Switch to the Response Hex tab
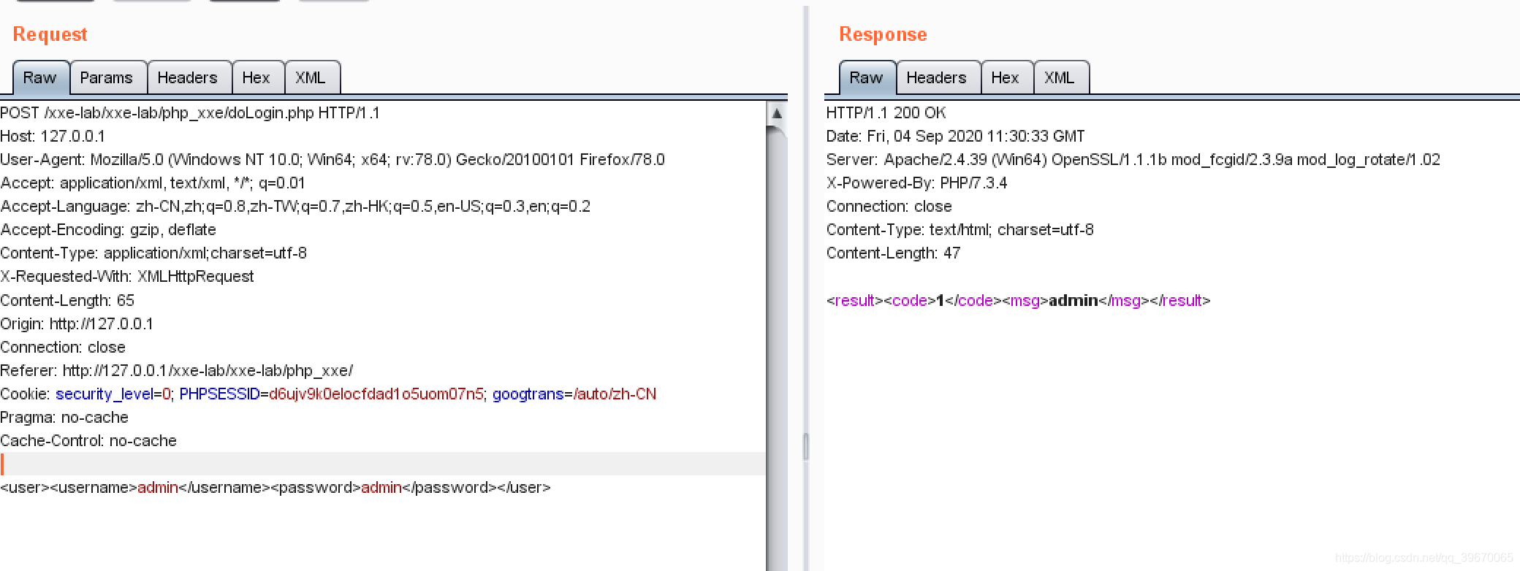Viewport: 1520px width, 571px height. click(1006, 77)
